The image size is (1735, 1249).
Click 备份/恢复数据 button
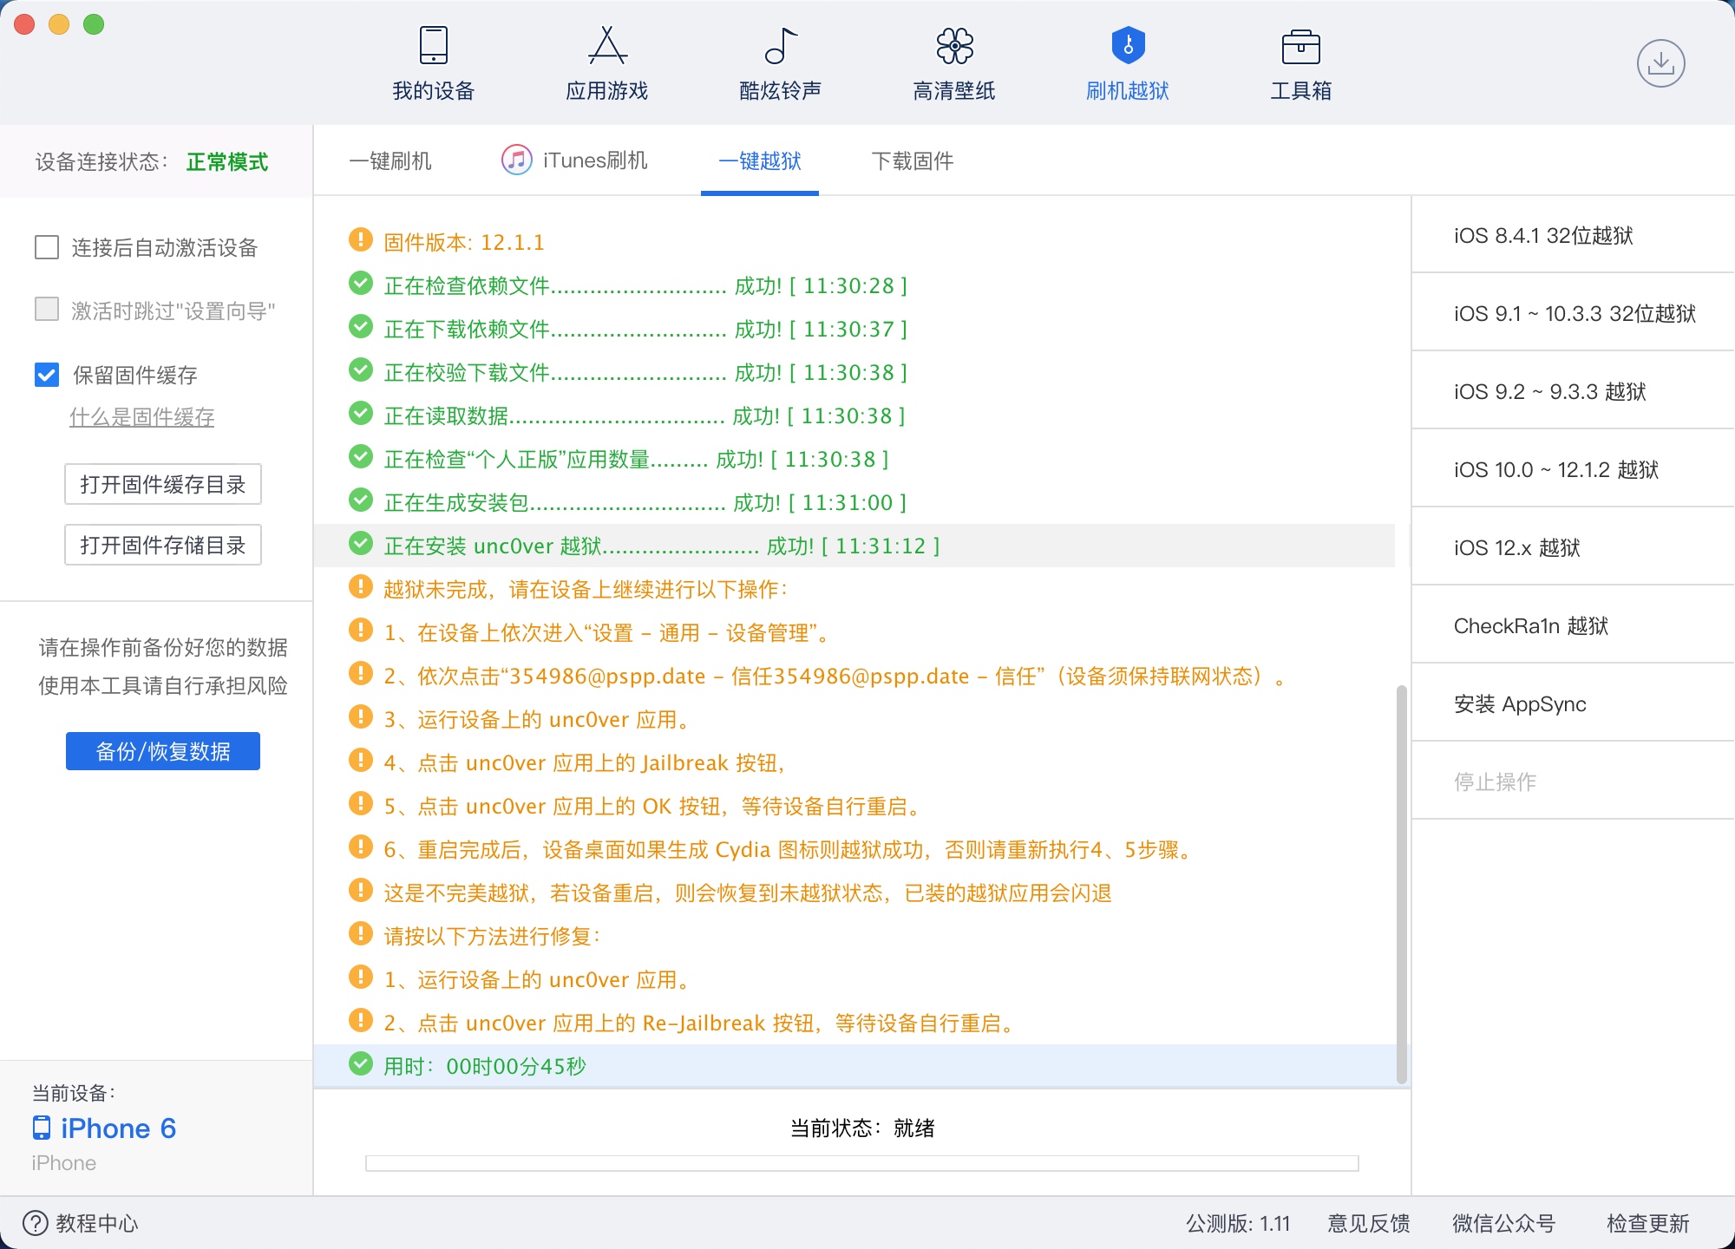click(x=163, y=751)
